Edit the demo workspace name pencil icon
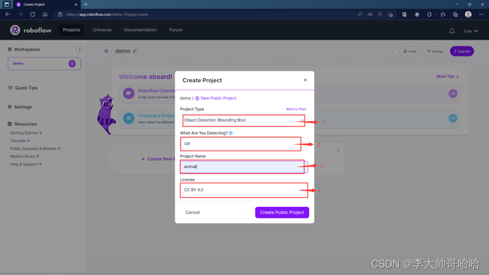 tap(135, 51)
